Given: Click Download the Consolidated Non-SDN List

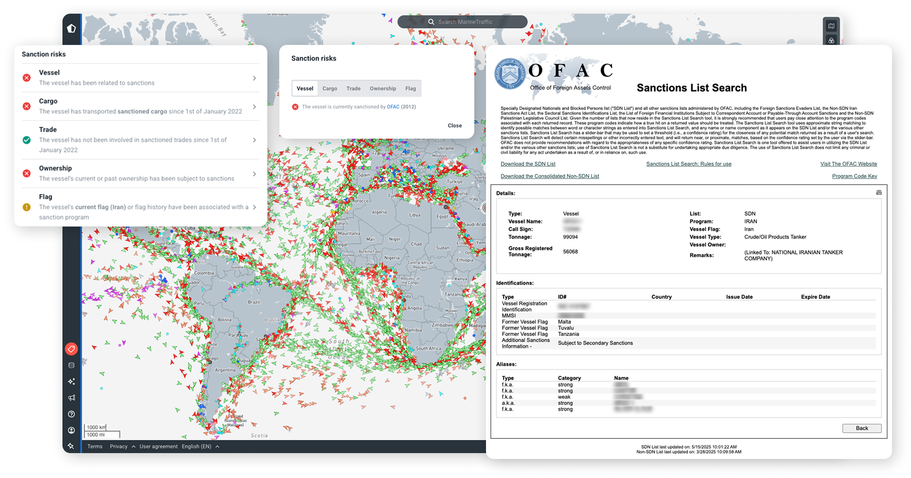Looking at the screenshot, I should pos(550,176).
